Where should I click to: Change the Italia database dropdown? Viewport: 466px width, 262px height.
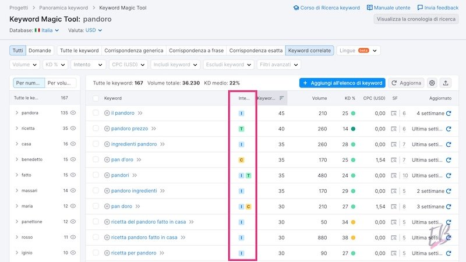(x=47, y=30)
